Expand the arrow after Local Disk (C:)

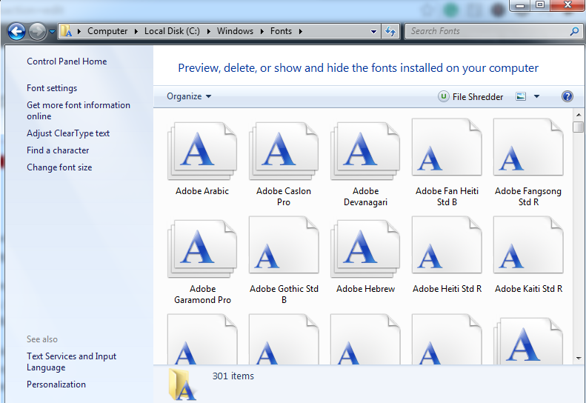(x=208, y=31)
